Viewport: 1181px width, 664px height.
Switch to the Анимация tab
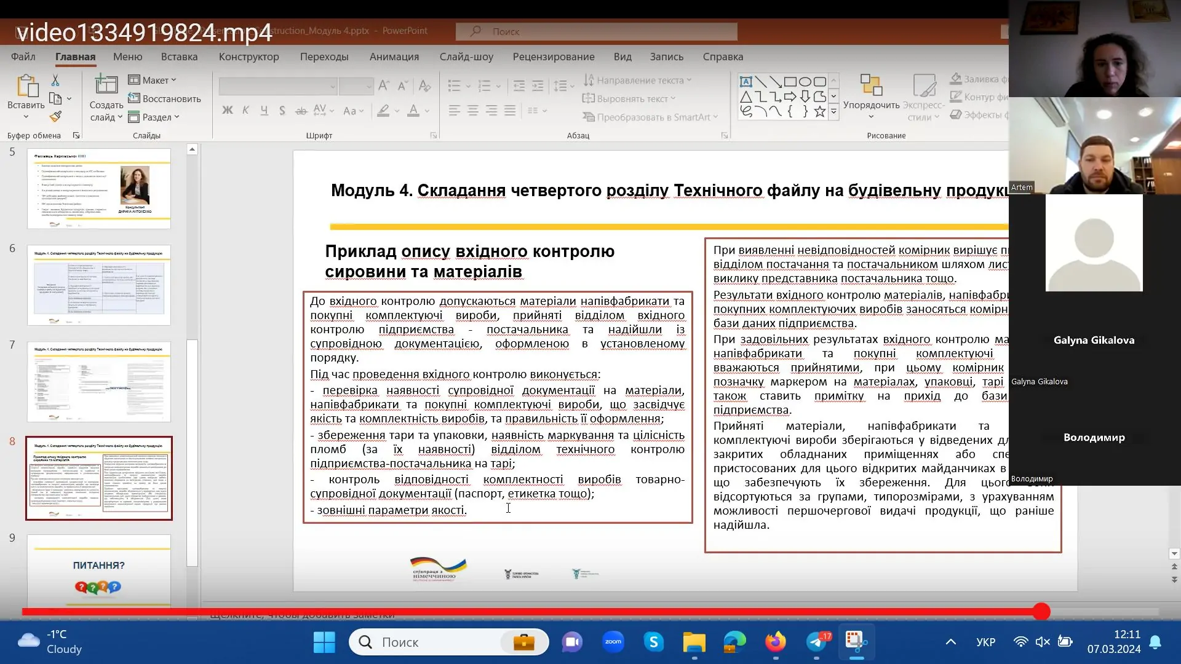tap(394, 57)
